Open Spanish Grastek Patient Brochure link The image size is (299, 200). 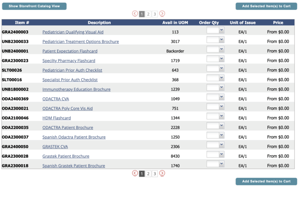[74, 166]
